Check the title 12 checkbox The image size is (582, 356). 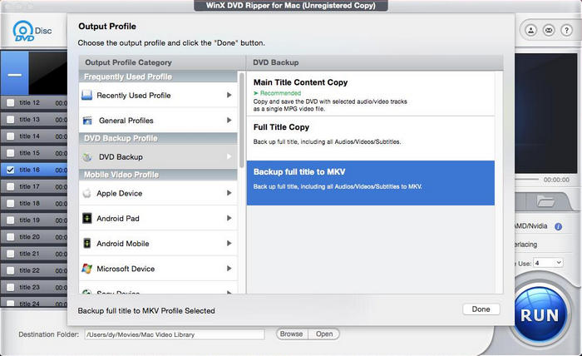coord(10,103)
